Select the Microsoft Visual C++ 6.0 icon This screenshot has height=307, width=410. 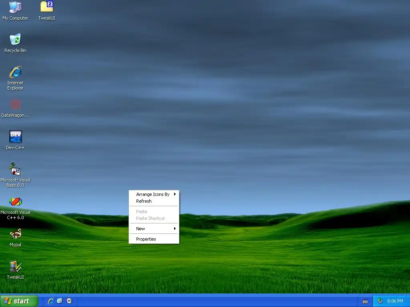tap(15, 207)
